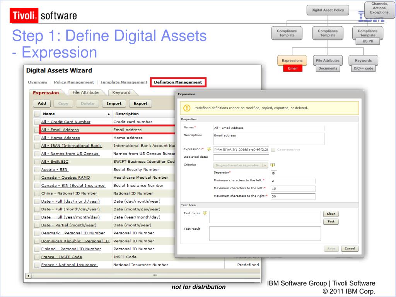The width and height of the screenshot is (396, 297).
Task: Open Finland - Personal ID Number definition
Action: tap(71, 249)
